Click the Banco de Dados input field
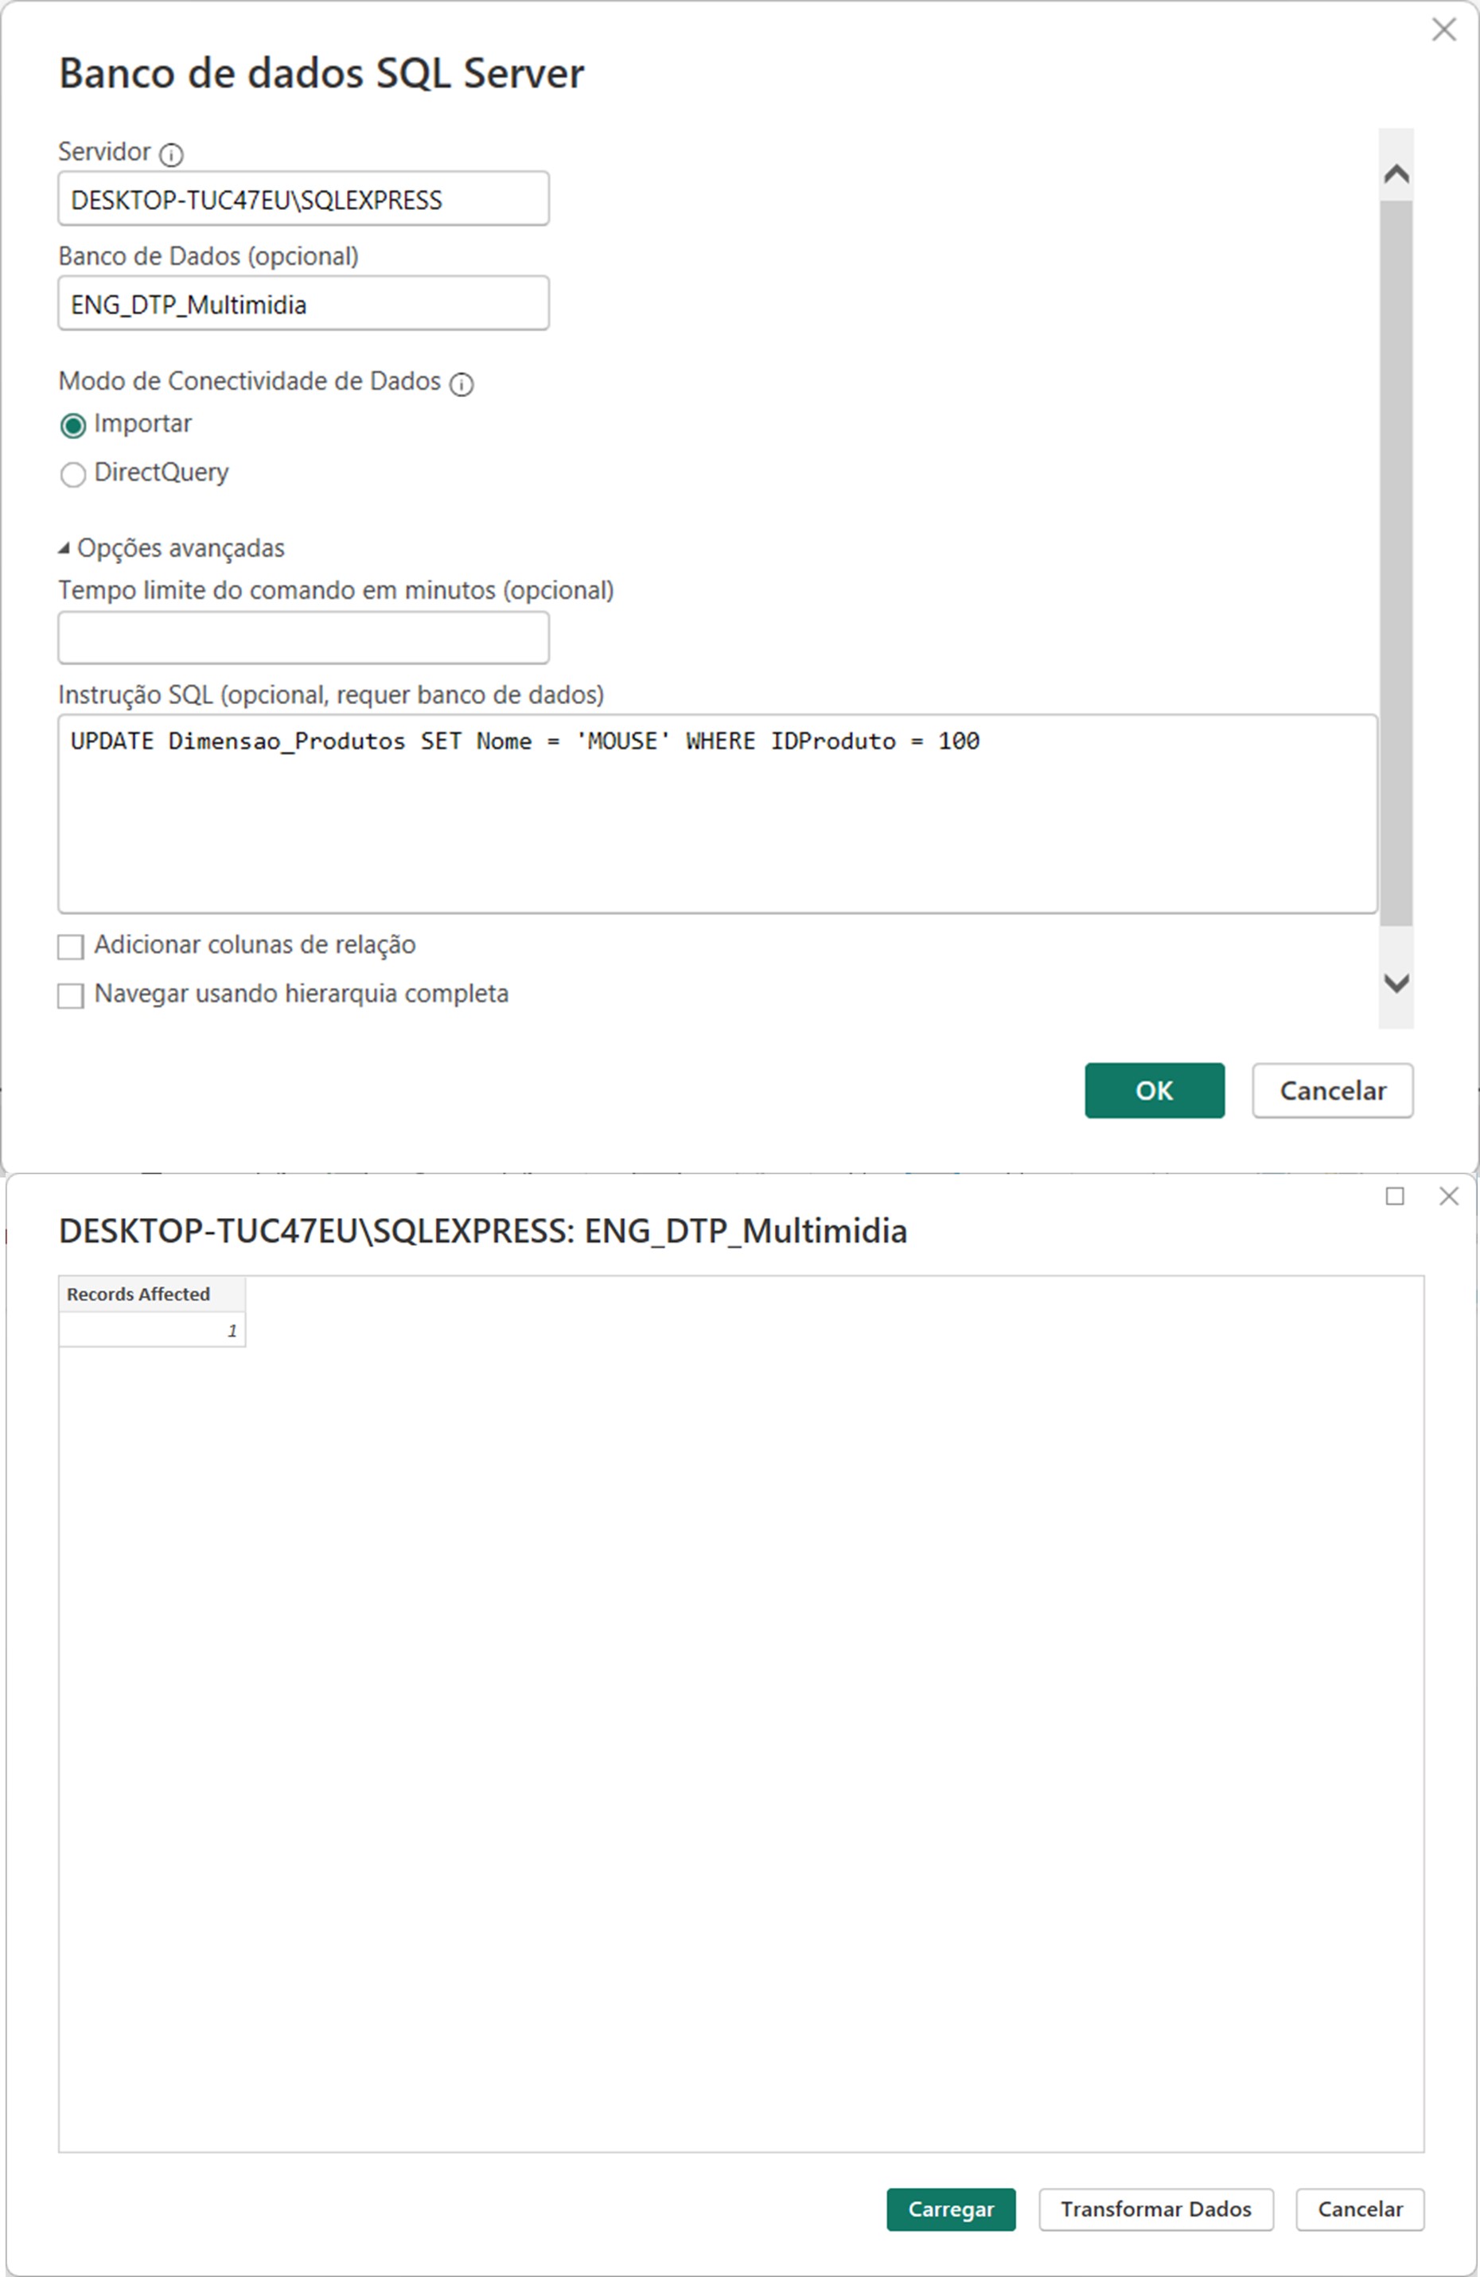 pyautogui.click(x=303, y=303)
